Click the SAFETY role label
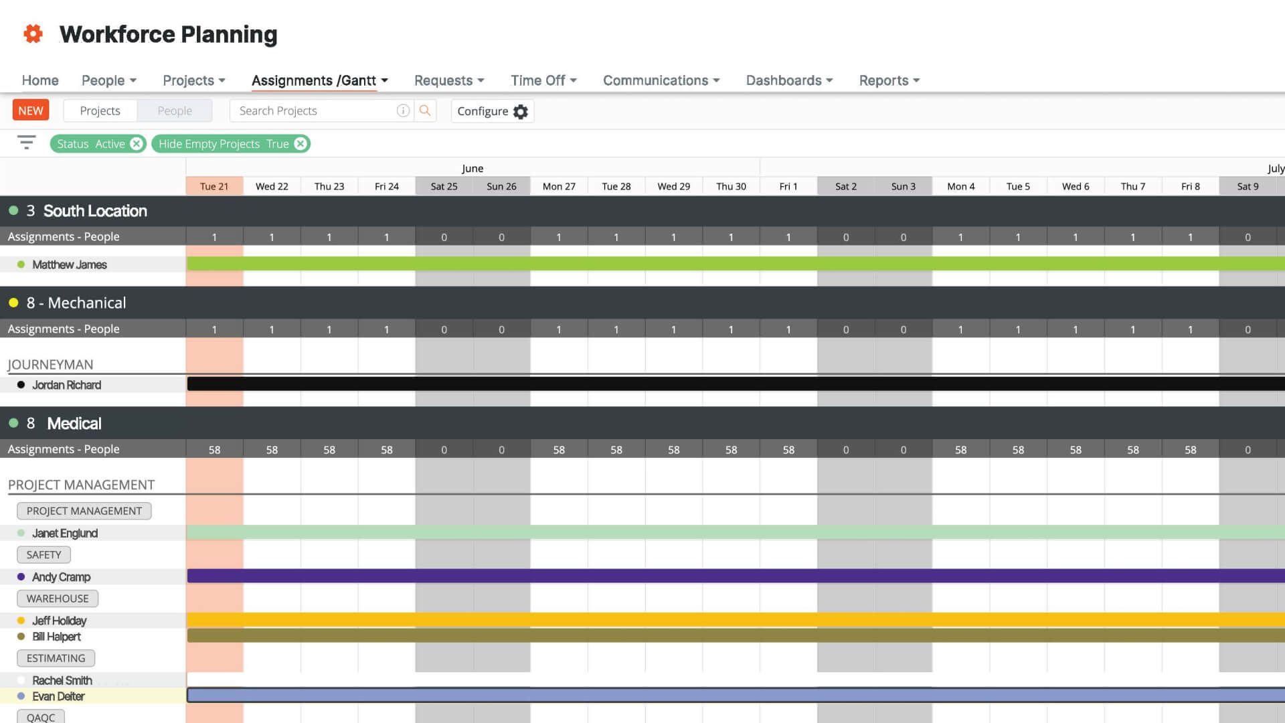1285x723 pixels. [43, 554]
